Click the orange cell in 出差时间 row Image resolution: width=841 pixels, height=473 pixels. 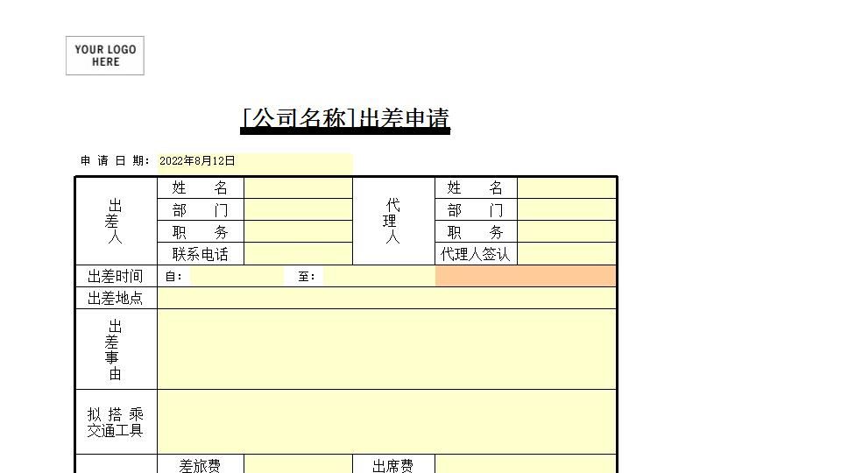point(526,276)
